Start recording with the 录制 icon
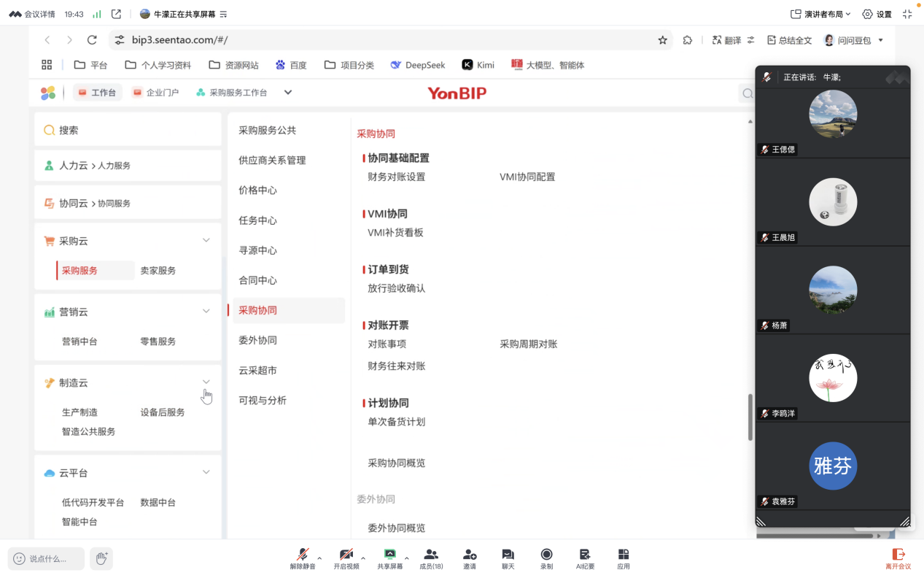 click(x=546, y=558)
